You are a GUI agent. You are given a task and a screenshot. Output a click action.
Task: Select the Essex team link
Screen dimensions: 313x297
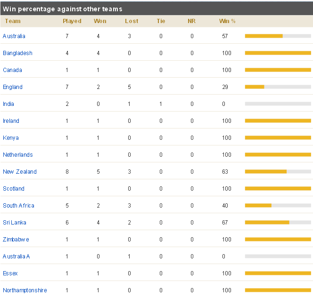10,273
